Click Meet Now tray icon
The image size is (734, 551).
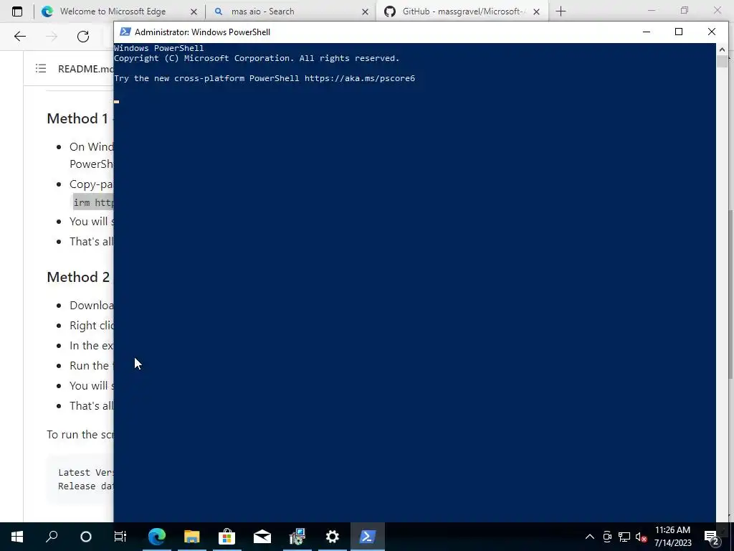tap(607, 537)
